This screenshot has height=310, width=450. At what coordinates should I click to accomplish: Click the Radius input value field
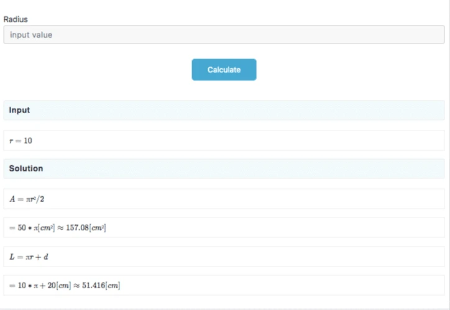[x=224, y=35]
